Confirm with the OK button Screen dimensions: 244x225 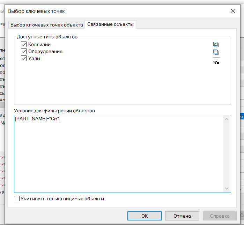145,216
